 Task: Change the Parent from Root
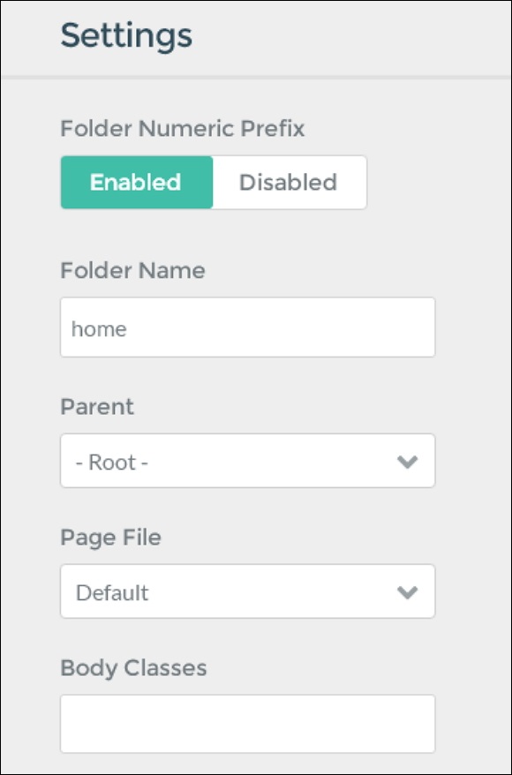click(247, 460)
